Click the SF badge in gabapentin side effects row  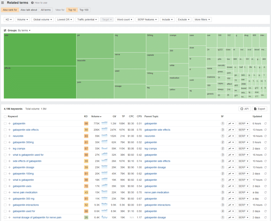coord(223,130)
